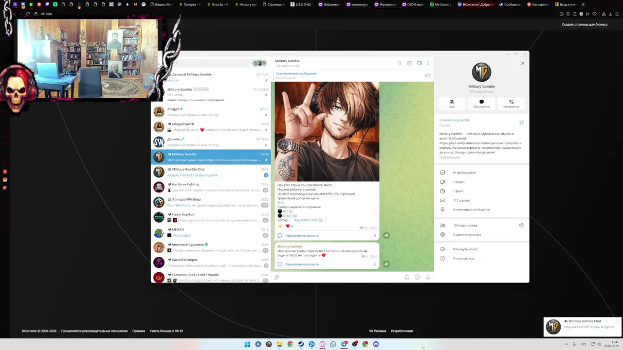Open channel three-dot options menu
The image size is (623, 350).
click(428, 63)
